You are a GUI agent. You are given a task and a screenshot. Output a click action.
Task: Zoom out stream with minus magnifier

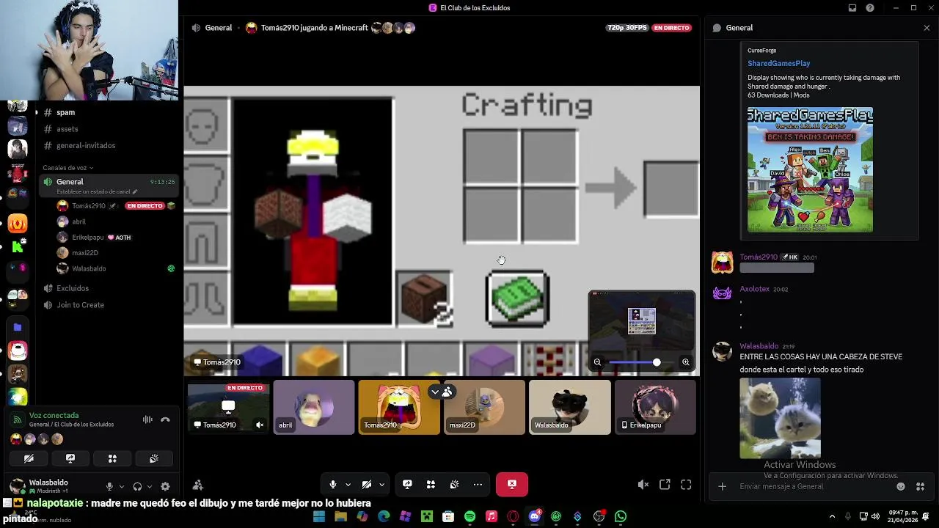(x=597, y=362)
